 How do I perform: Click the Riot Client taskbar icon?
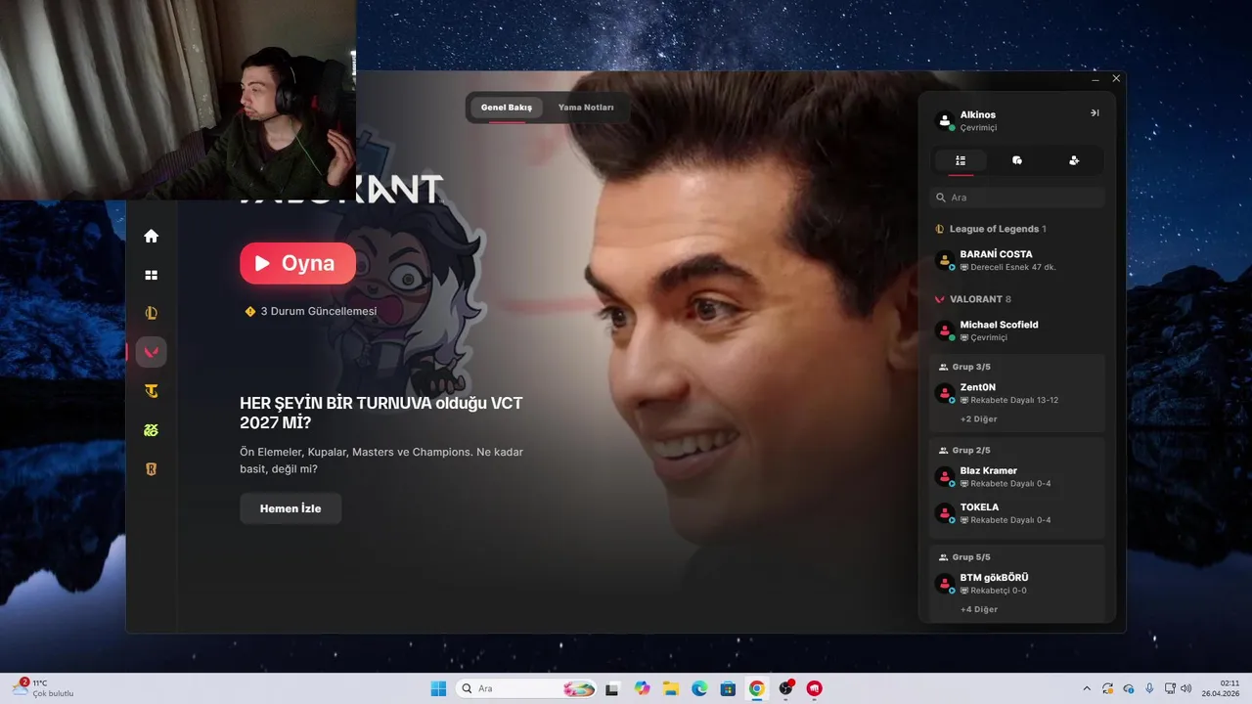tap(814, 688)
